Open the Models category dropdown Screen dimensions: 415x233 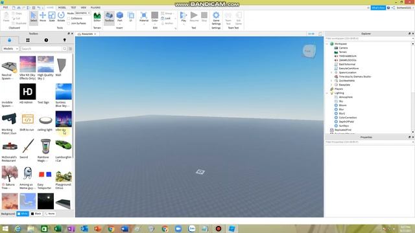click(10, 49)
